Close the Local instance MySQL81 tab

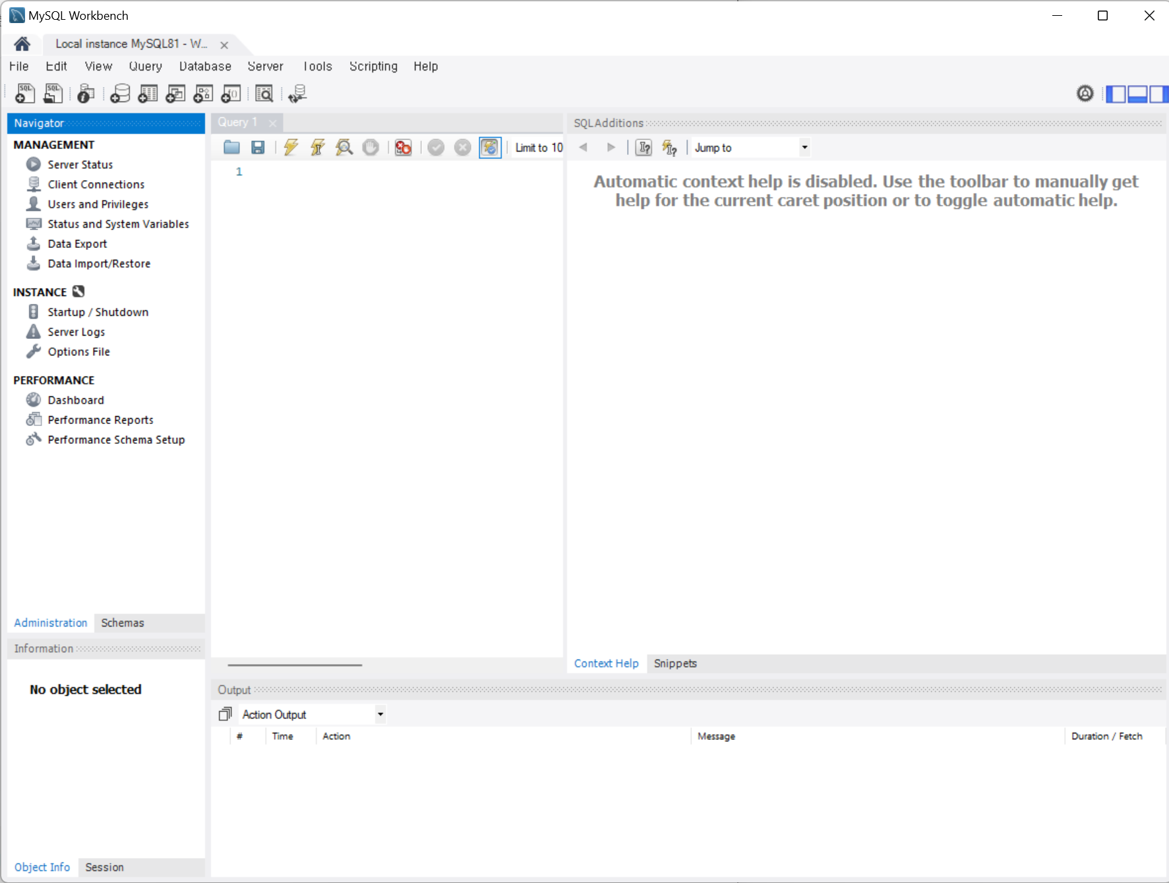[224, 45]
